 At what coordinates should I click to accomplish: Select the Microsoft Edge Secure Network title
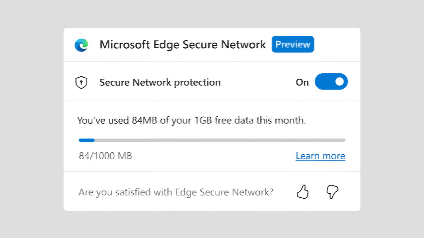pos(183,44)
